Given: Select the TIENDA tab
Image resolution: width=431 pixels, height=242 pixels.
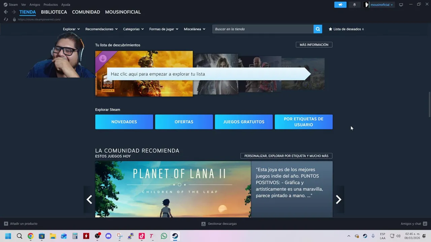Looking at the screenshot, I should coord(28,12).
